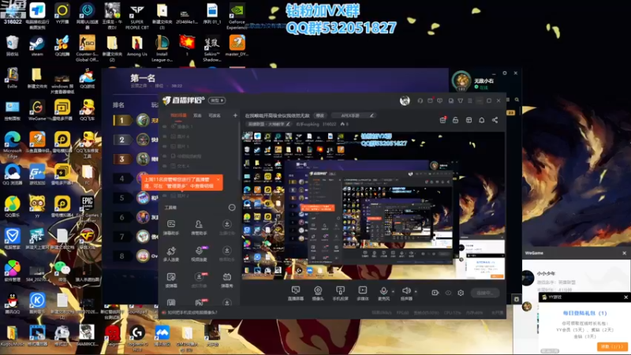Screen dimensions: 631x355
Task: Open GeForce Experience desktop shortcut
Action: coord(237,16)
